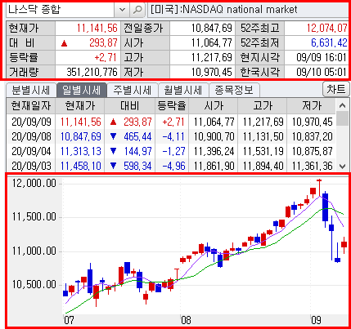Screen dimensions: 351x329
Task: Click the blue down-triangle on 20/09/03 row
Action: pos(114,166)
